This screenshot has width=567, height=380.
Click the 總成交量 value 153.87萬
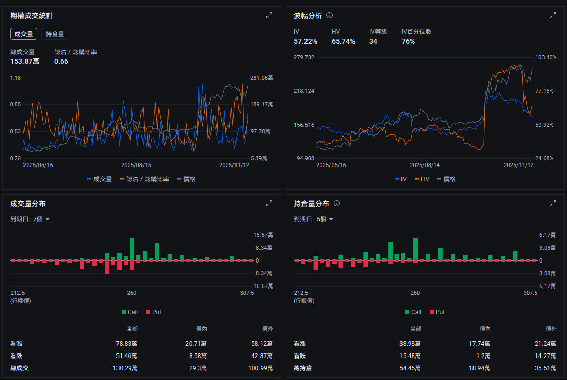coord(25,61)
